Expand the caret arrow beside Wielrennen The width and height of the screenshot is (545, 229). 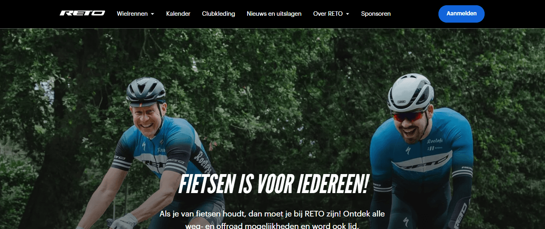(x=152, y=14)
